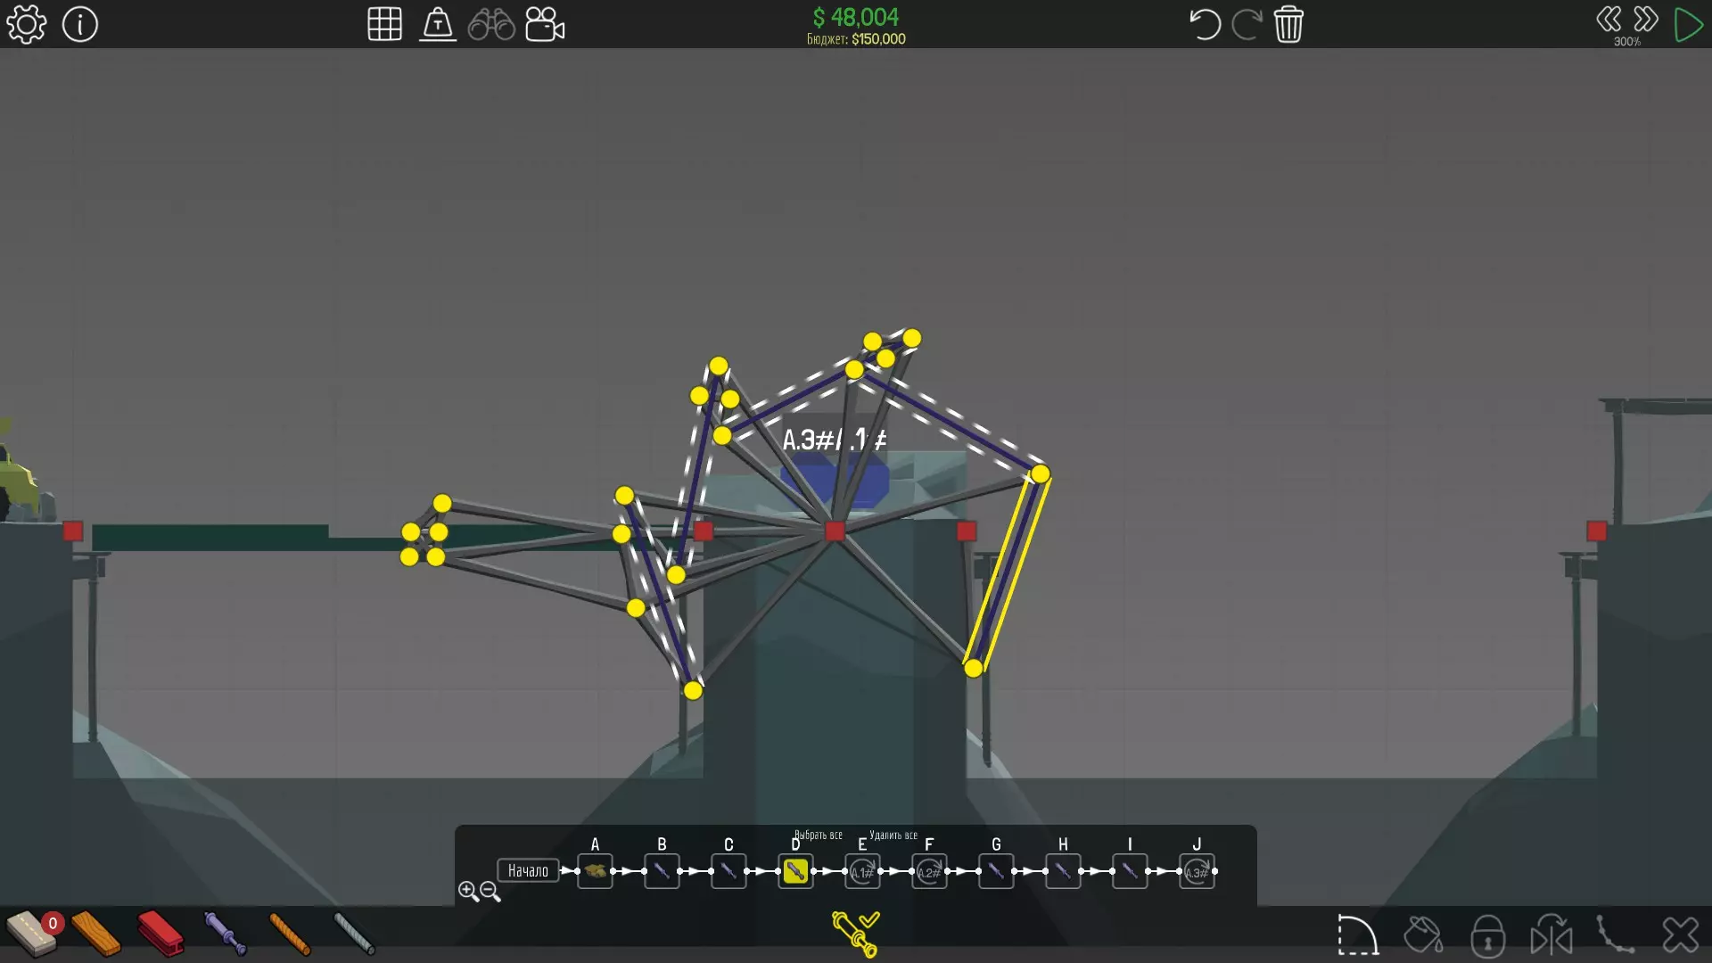1712x963 pixels.
Task: Select the cable material
Action: point(354,934)
